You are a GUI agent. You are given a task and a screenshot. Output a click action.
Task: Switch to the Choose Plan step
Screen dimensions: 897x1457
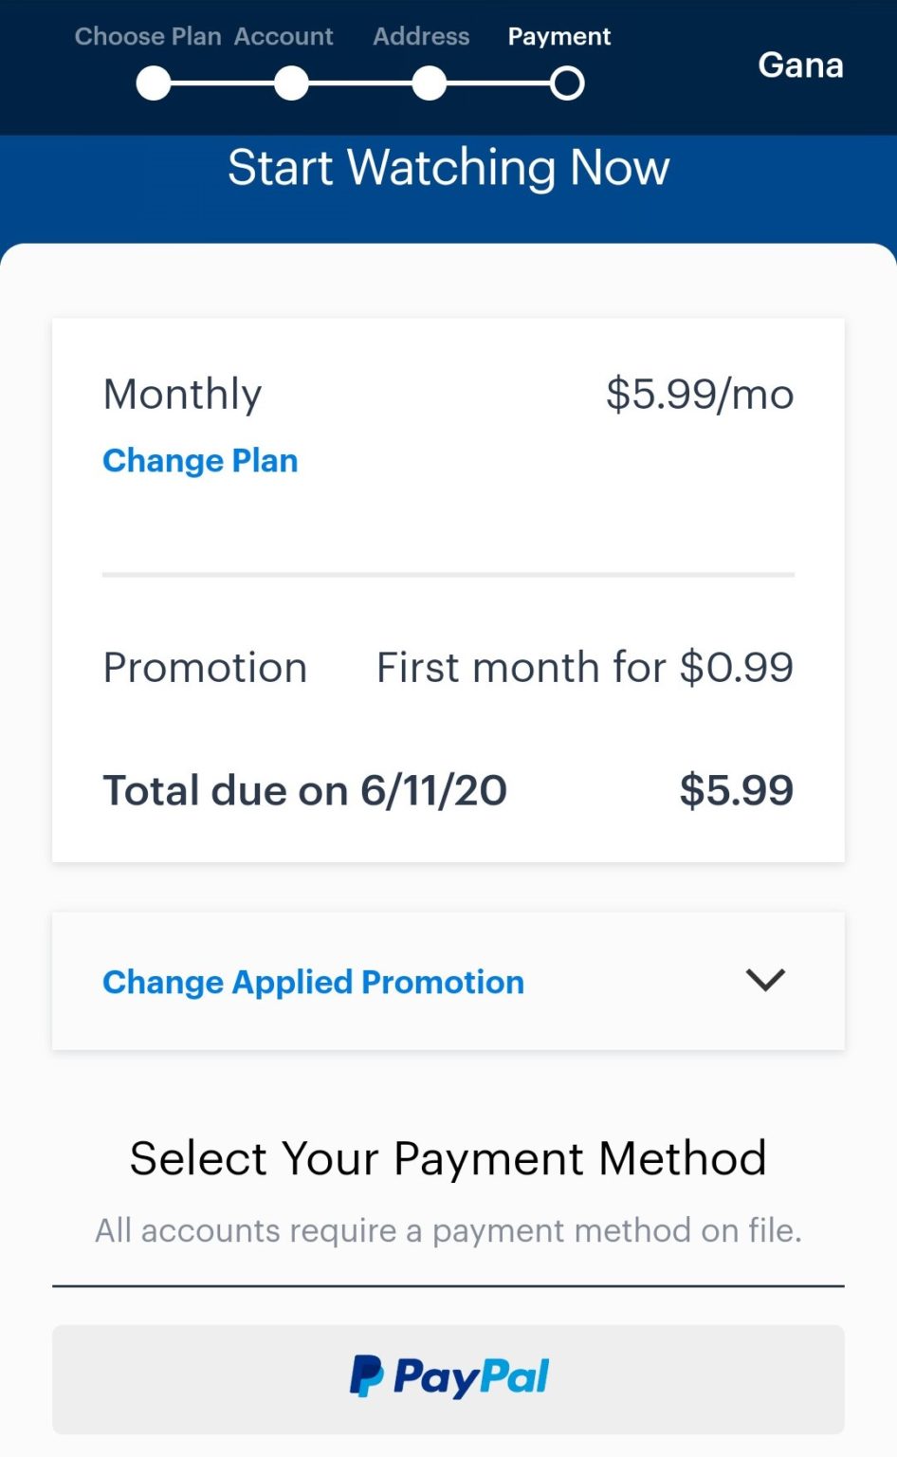point(148,36)
